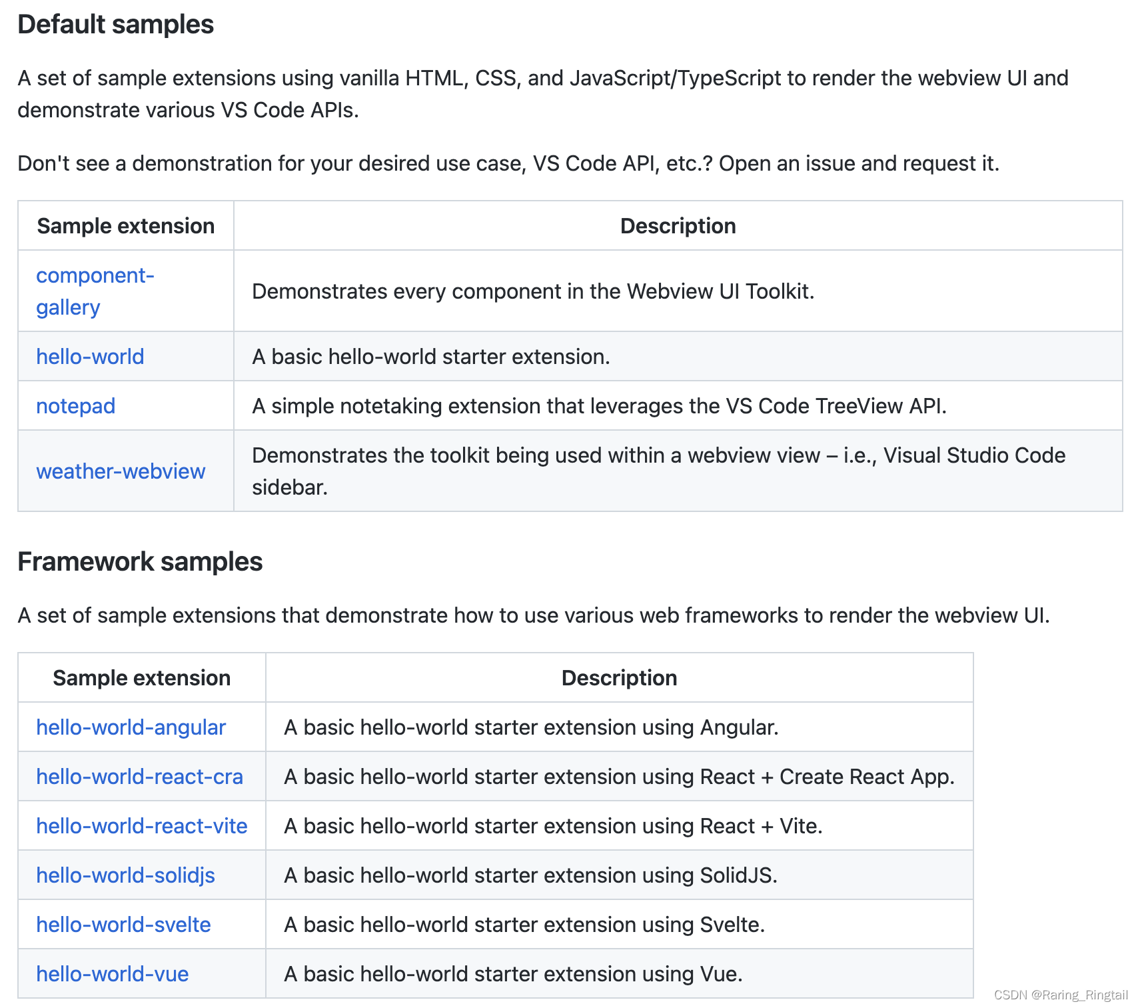The image size is (1138, 1008).
Task: Click the paragraph about vanilla HTML, CSS, JavaScript
Action: coord(543,94)
